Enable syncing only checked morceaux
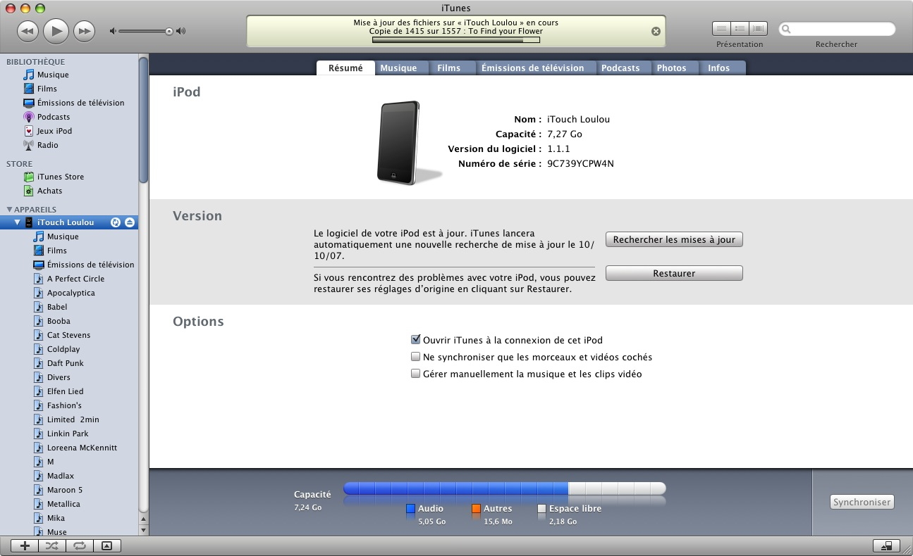Viewport: 913px width, 556px height. coord(416,357)
